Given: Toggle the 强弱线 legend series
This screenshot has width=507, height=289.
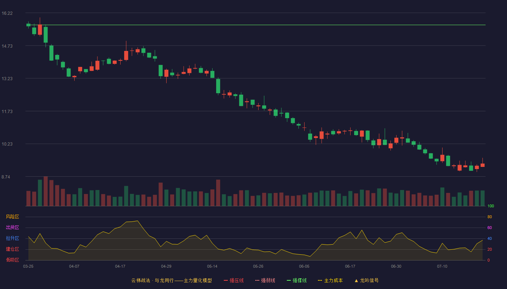Looking at the screenshot, I should pos(265,280).
